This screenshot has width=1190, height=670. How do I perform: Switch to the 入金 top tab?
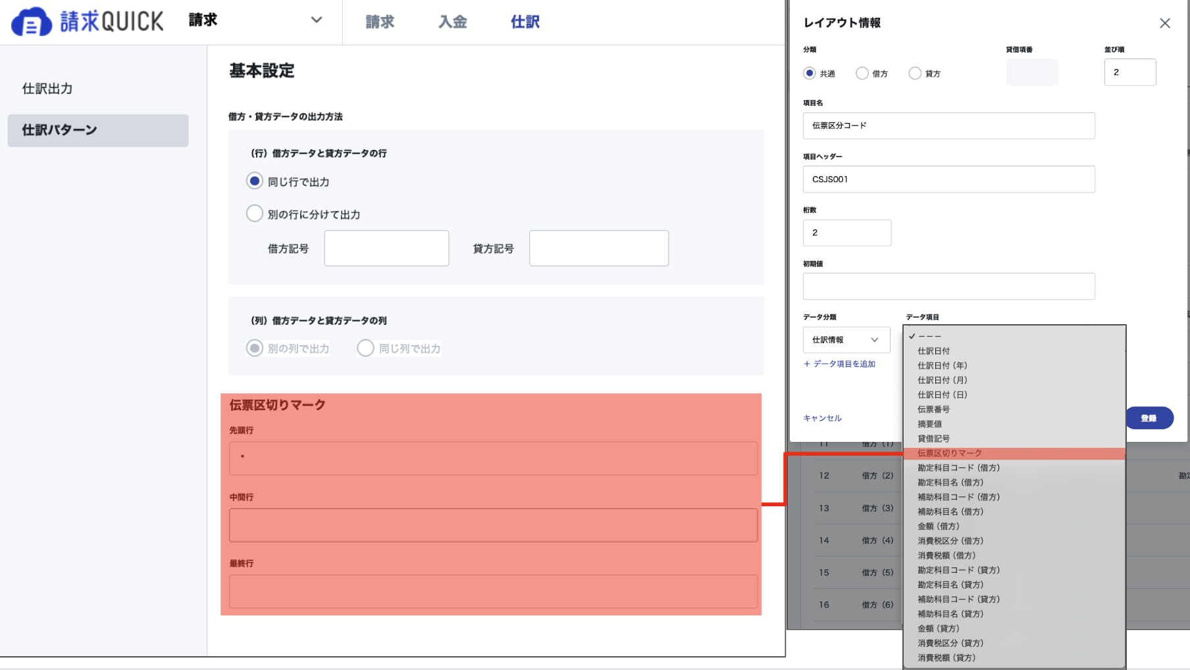(452, 22)
